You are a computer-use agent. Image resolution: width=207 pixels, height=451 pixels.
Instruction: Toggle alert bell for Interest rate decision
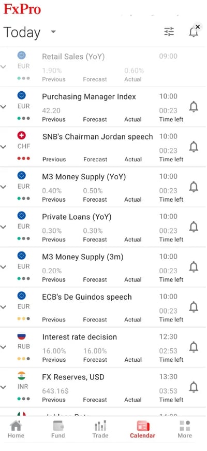tap(194, 347)
